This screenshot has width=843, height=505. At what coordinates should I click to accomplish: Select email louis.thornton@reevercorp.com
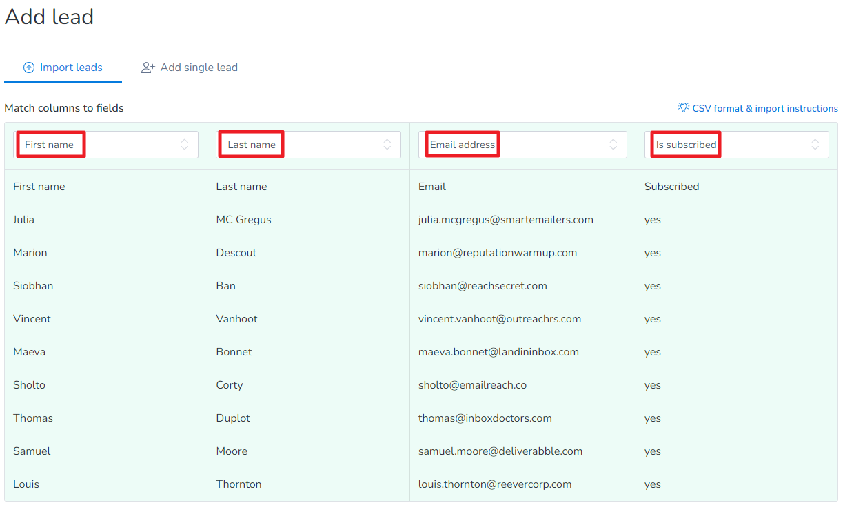click(494, 484)
